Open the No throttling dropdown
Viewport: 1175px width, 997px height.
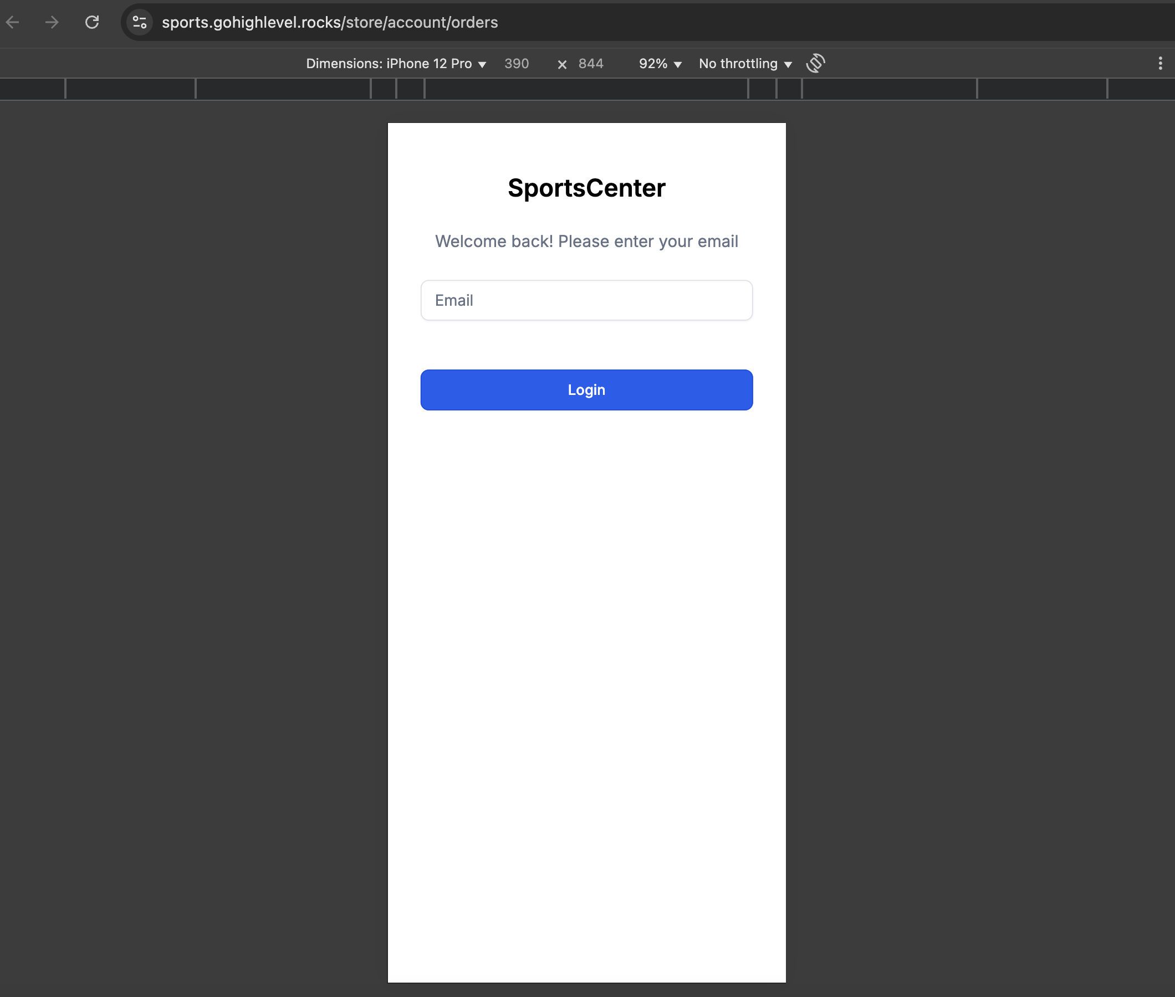coord(745,64)
